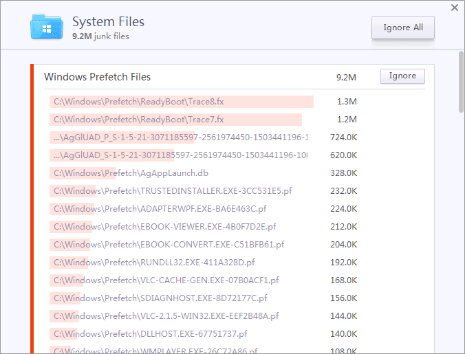Select the SDIAGNHOST.EXE prefetch row
This screenshot has height=354, width=465.
(x=203, y=298)
